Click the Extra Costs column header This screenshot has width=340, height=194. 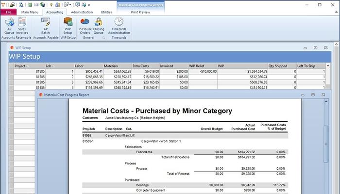[146, 66]
